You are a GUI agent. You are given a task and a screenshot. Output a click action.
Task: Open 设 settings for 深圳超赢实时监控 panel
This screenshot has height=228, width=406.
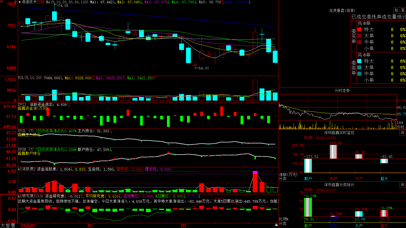(403, 132)
